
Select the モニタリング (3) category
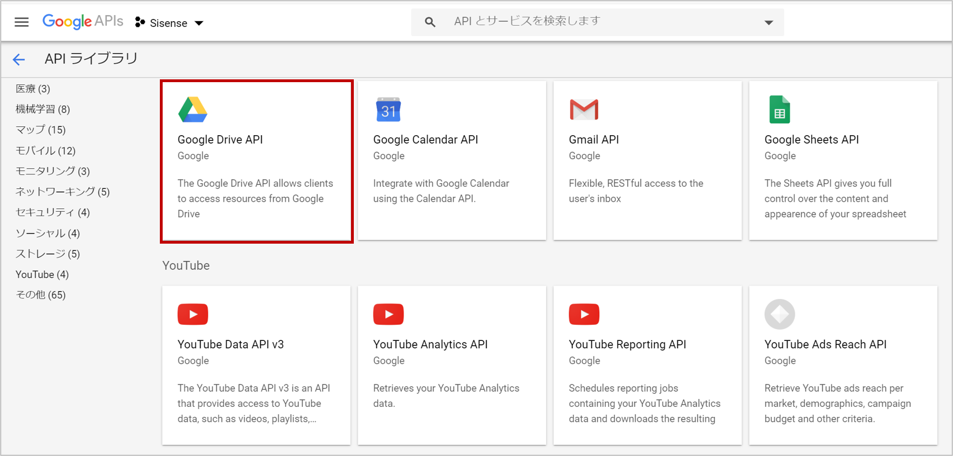[53, 171]
